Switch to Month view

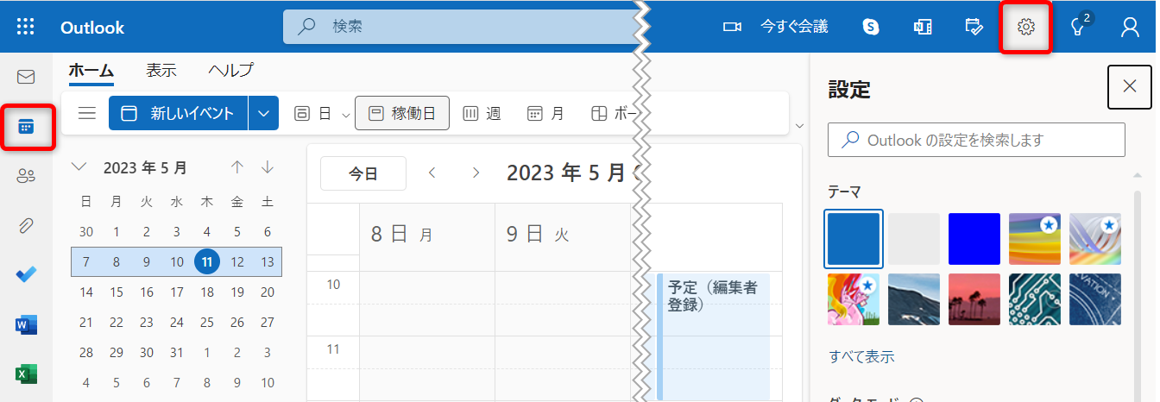tap(545, 113)
